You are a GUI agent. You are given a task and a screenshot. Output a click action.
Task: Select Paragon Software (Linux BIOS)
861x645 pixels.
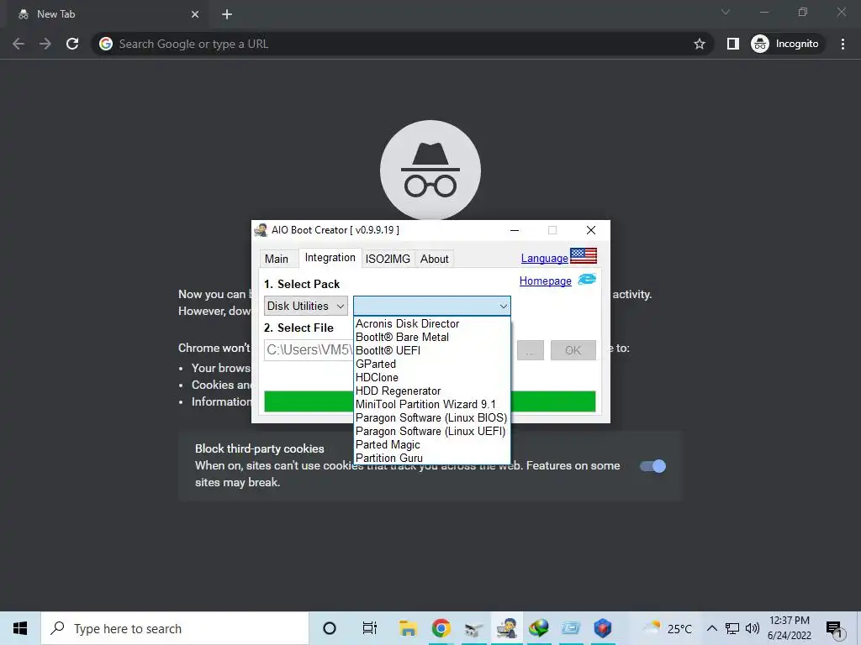click(431, 418)
